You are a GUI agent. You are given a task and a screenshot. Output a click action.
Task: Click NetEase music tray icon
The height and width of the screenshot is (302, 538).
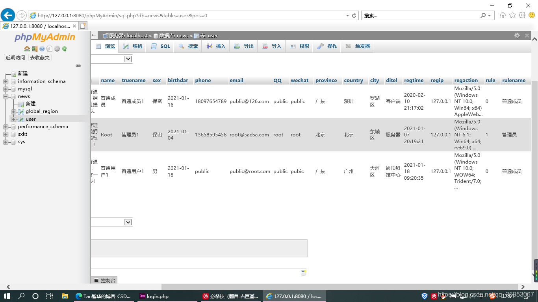click(x=434, y=296)
